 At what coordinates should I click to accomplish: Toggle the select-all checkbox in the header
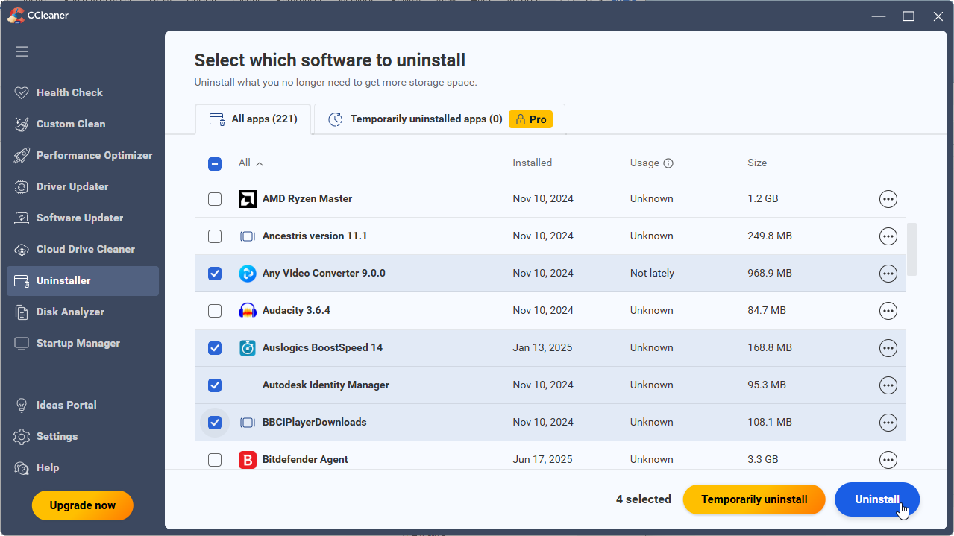click(215, 164)
